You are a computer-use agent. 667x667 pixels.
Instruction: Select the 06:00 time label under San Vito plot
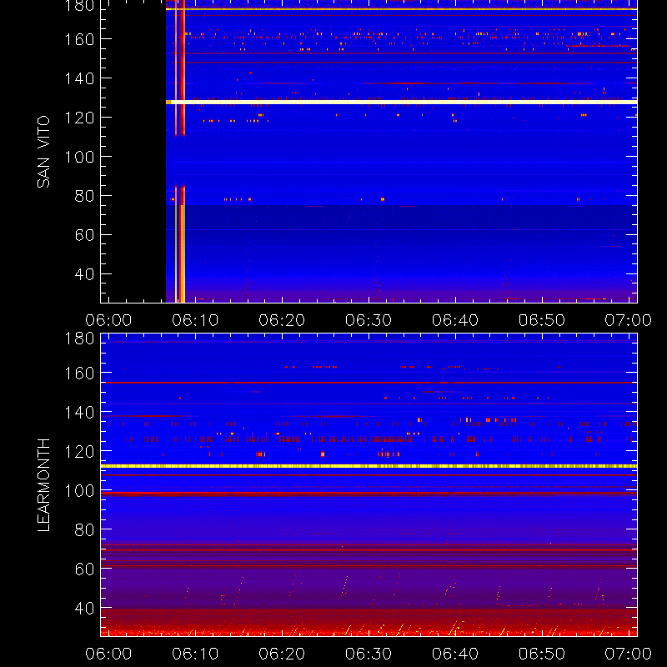pos(108,320)
